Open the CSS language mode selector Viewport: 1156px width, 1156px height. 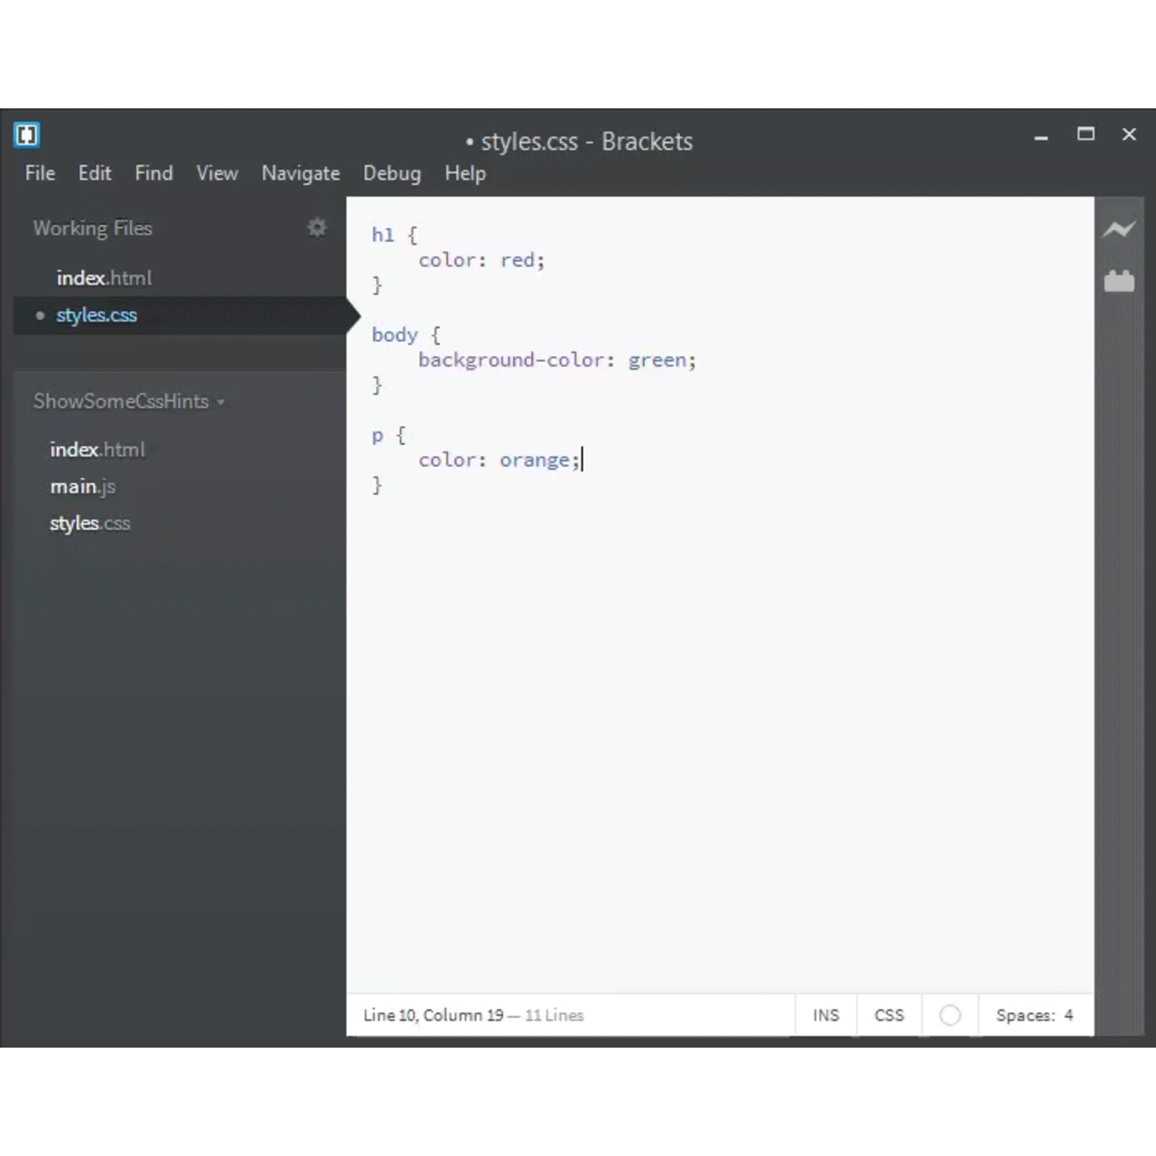[889, 1015]
